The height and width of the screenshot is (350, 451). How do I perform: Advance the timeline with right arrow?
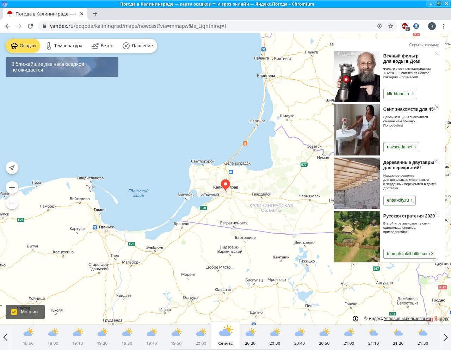tap(445, 337)
